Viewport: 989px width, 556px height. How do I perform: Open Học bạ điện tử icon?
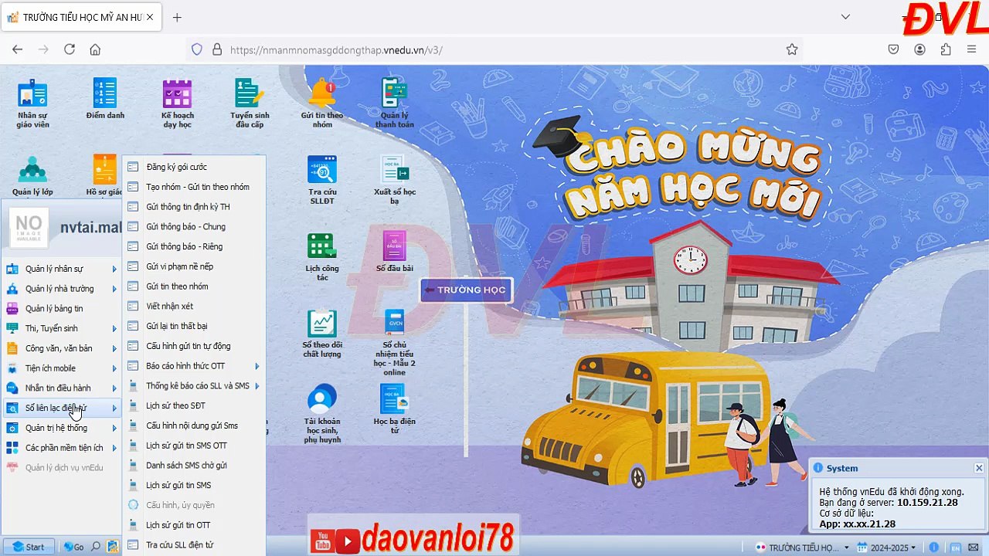point(395,409)
